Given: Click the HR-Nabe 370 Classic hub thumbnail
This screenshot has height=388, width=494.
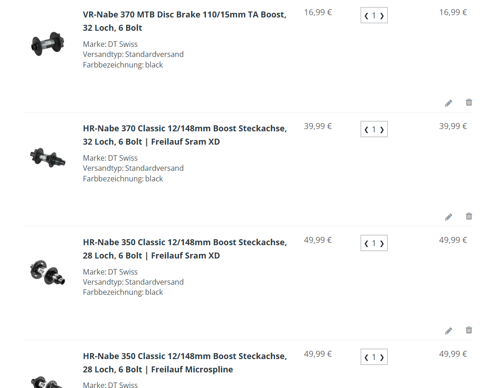Looking at the screenshot, I should (47, 157).
